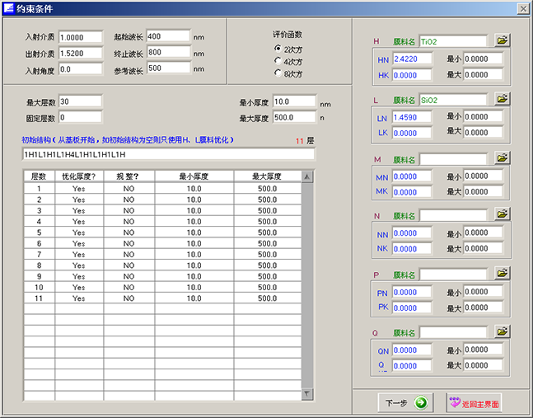Open folder icon for P material
This screenshot has height=418, width=533.
(x=502, y=273)
